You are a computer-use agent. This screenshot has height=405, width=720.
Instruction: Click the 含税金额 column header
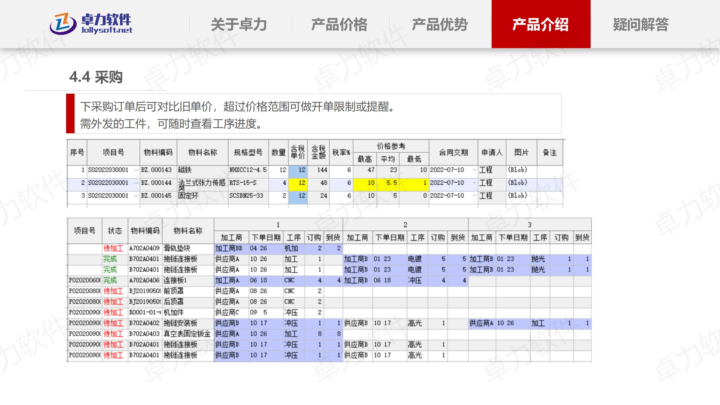tap(319, 152)
